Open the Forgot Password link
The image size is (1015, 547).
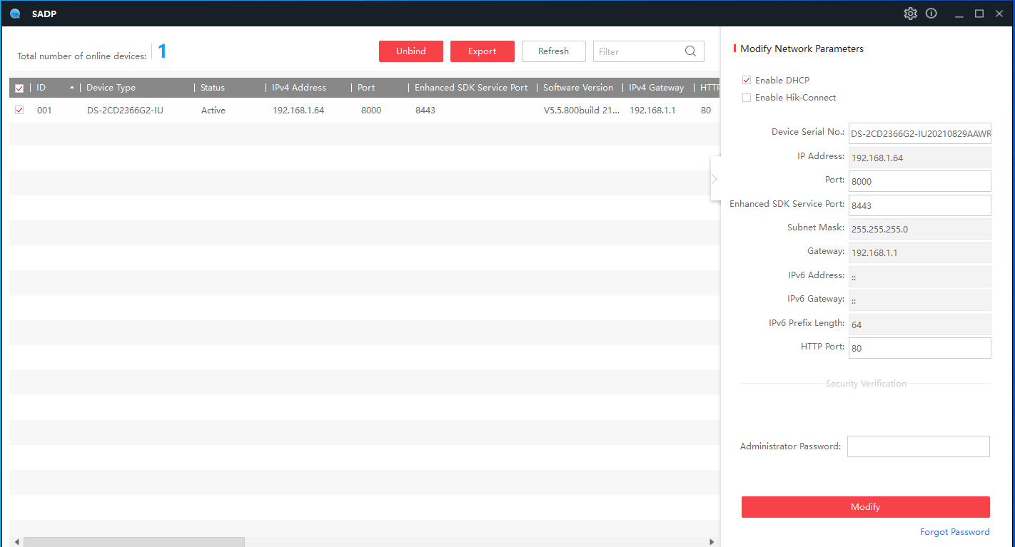(x=955, y=532)
